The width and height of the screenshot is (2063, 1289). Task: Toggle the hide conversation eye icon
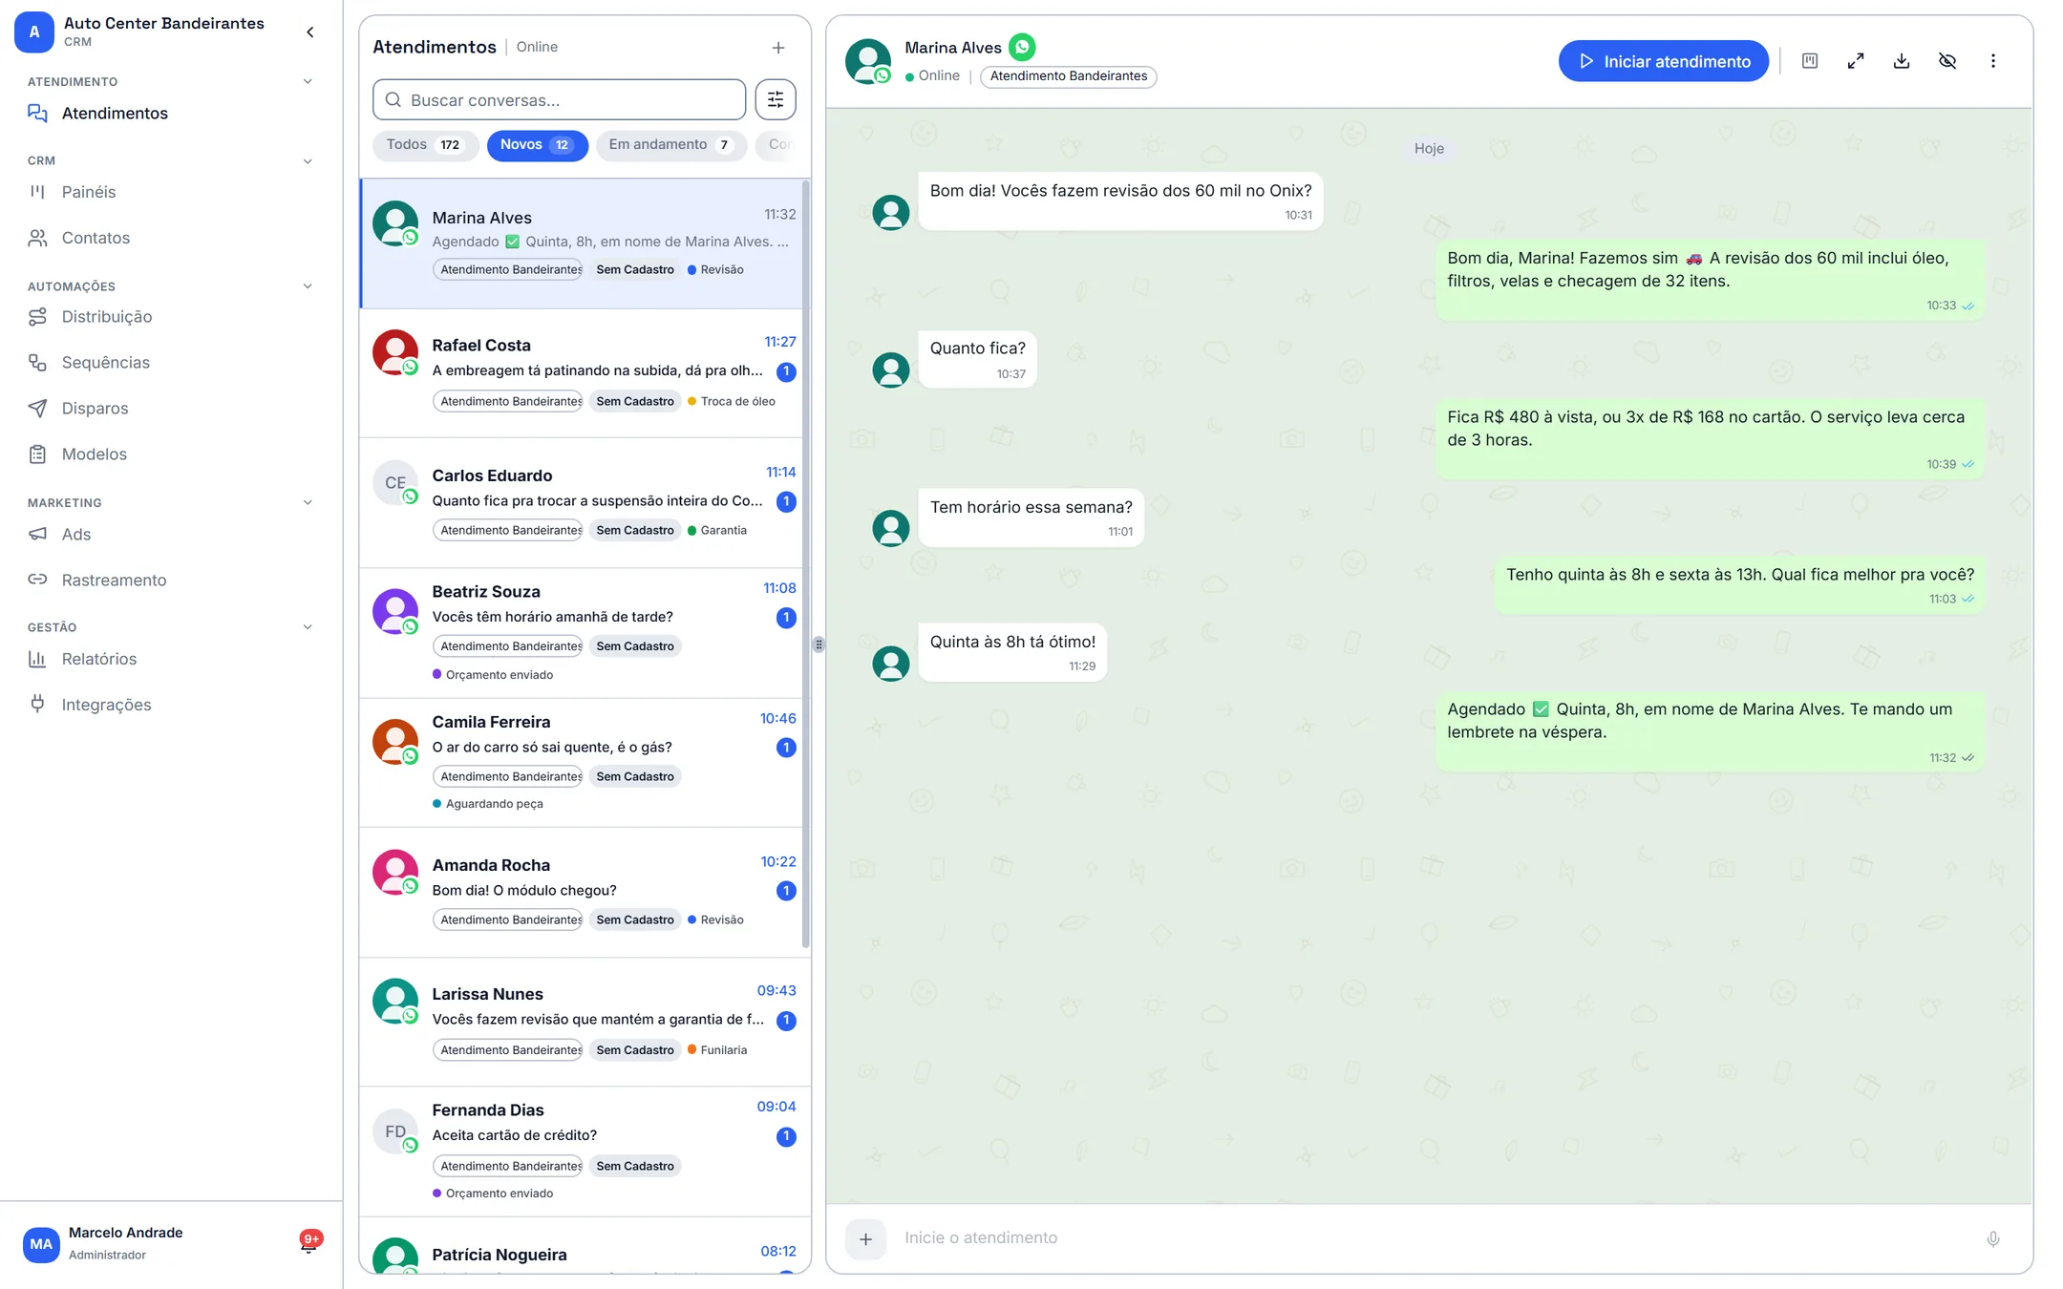coord(1947,61)
